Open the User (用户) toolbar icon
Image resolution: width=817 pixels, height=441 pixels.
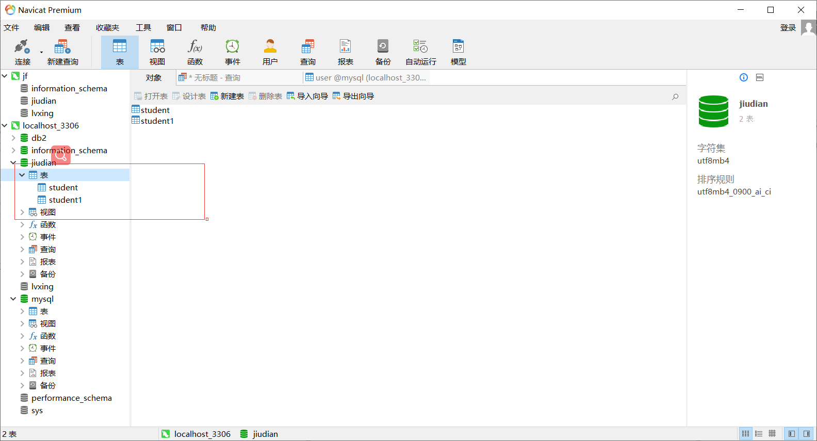coord(270,52)
